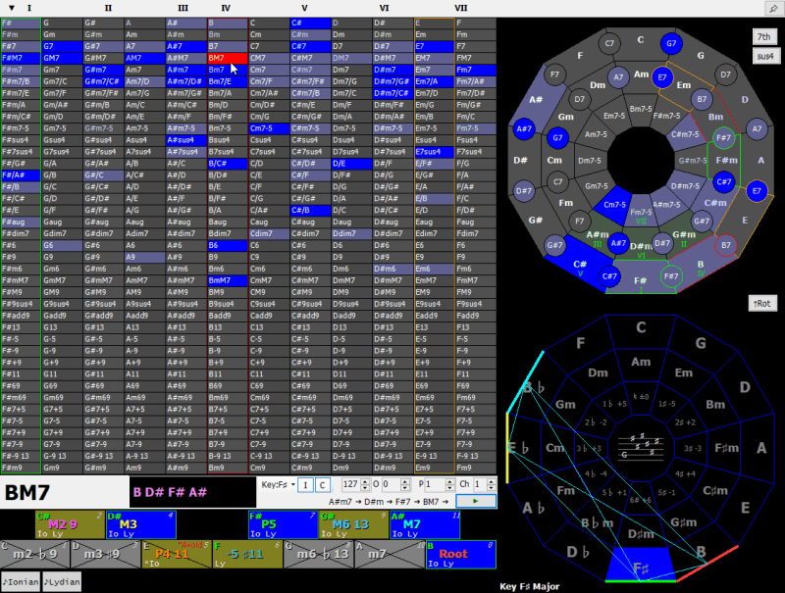Click the C# M2 9 interval tile

coord(70,524)
